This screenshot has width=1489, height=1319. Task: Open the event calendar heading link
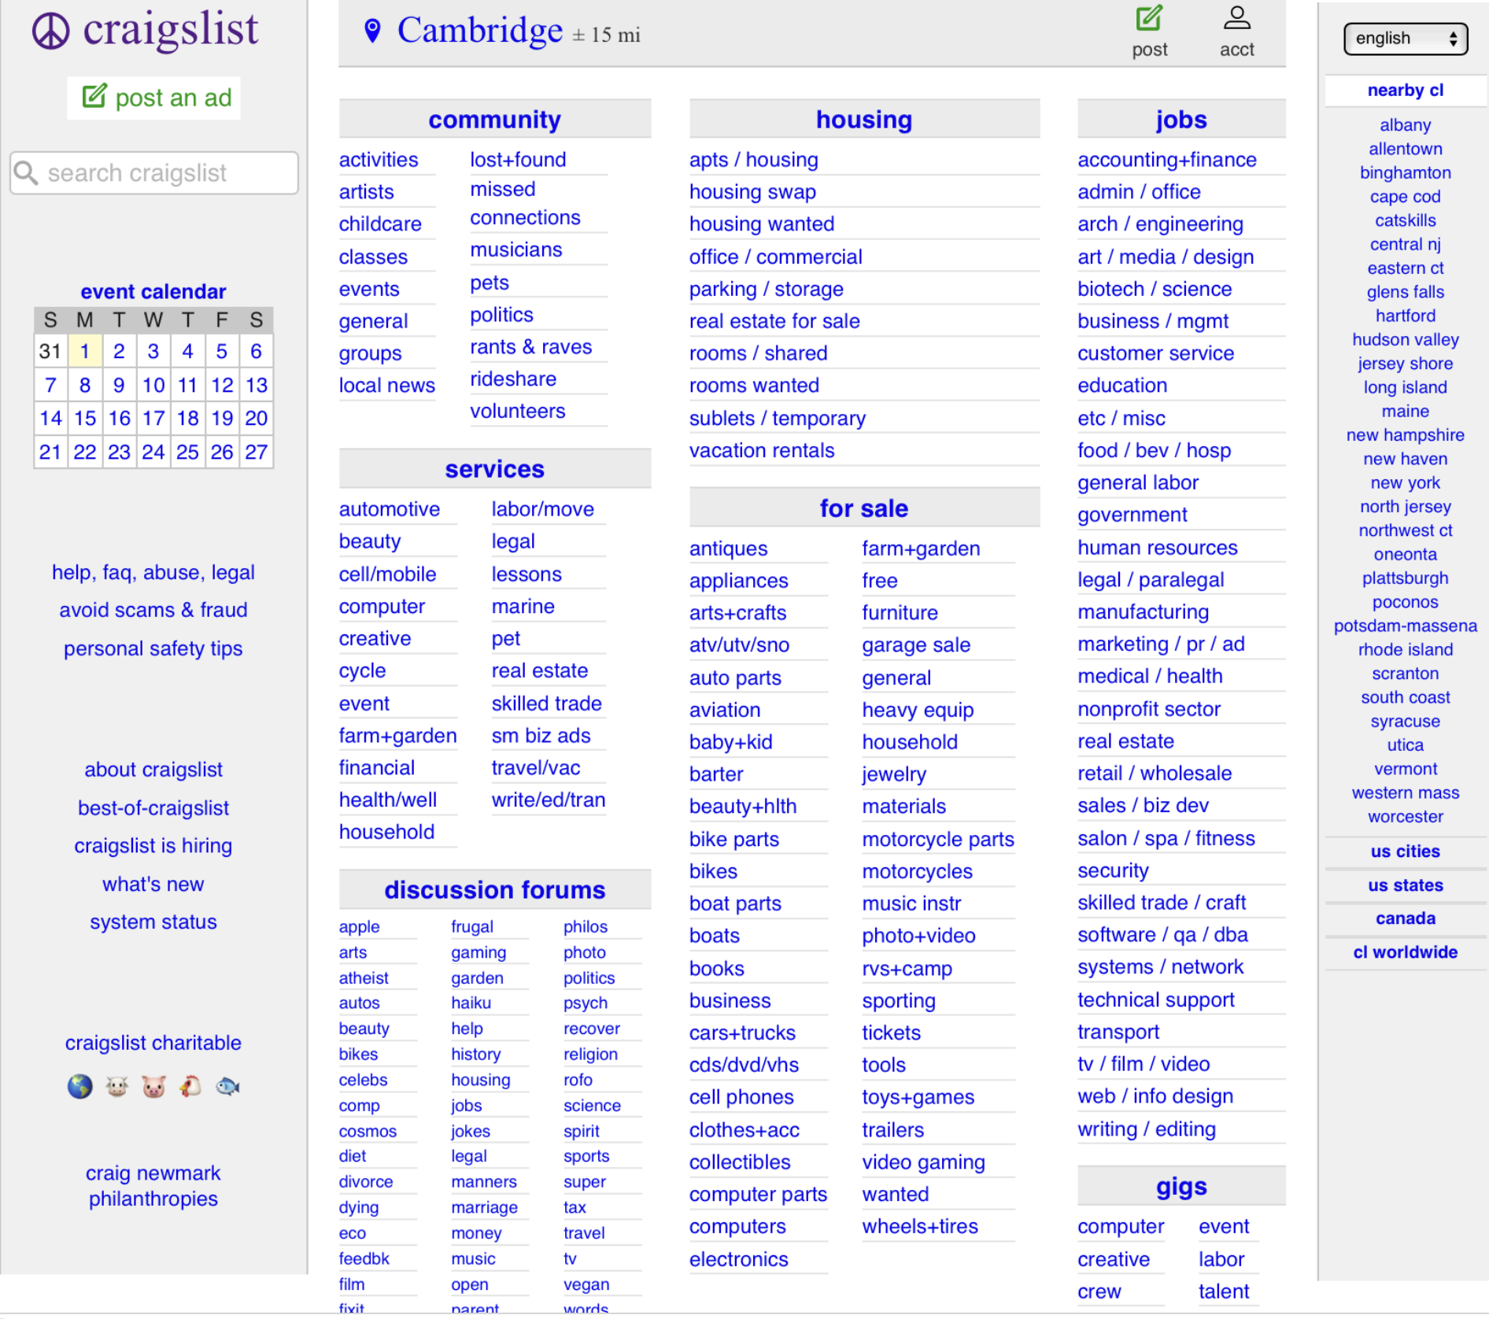click(153, 292)
